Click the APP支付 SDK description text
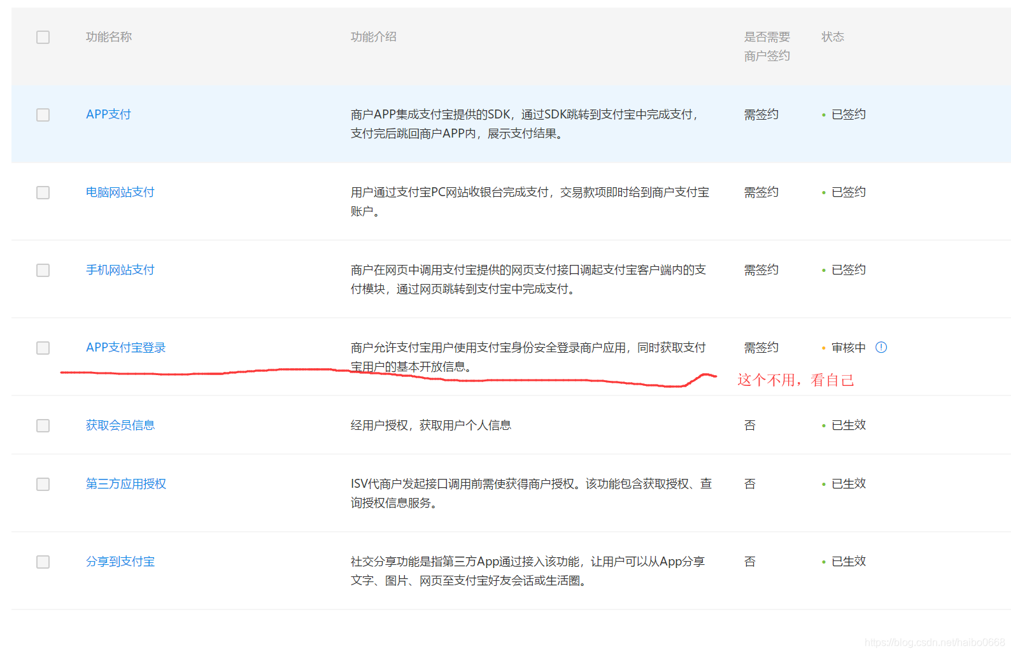 click(525, 124)
